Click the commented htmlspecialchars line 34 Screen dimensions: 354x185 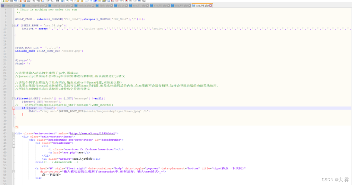pyautogui.click(x=64, y=105)
